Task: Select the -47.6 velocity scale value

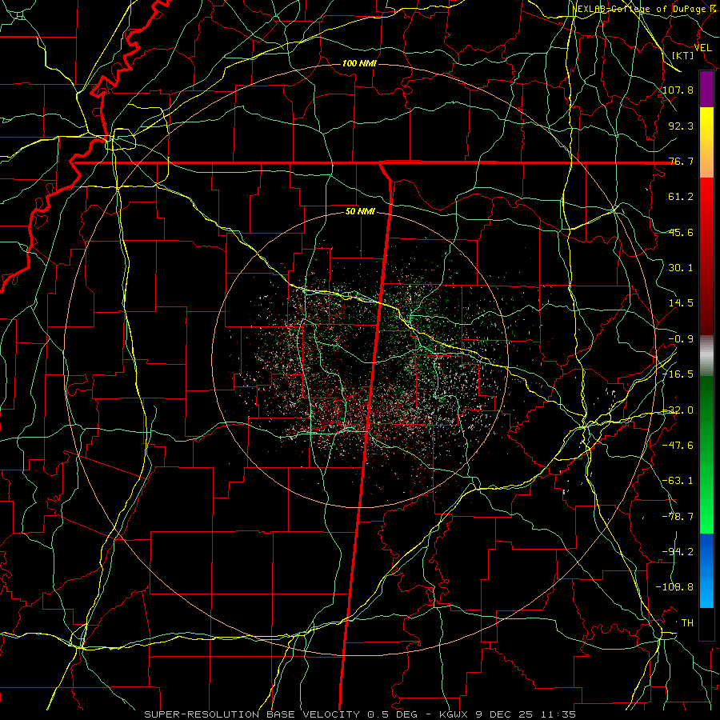Action: (678, 446)
